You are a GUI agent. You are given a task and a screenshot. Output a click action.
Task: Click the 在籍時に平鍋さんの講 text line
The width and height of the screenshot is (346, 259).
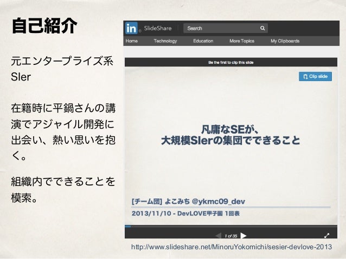pyautogui.click(x=63, y=108)
